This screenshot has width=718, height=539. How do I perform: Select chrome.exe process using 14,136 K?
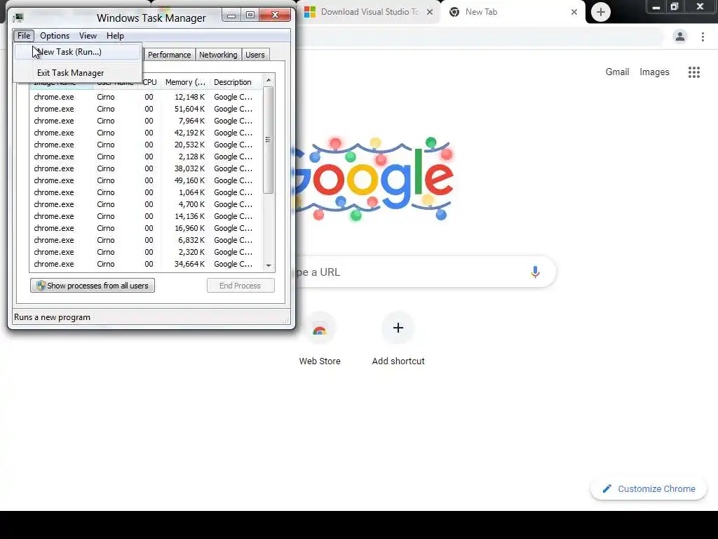tap(146, 216)
